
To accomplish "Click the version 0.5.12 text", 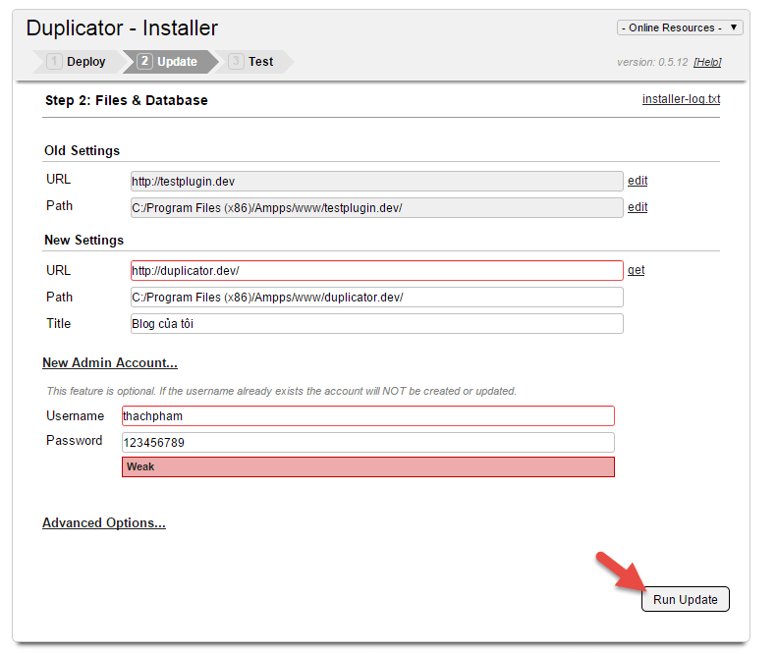I will coord(652,63).
